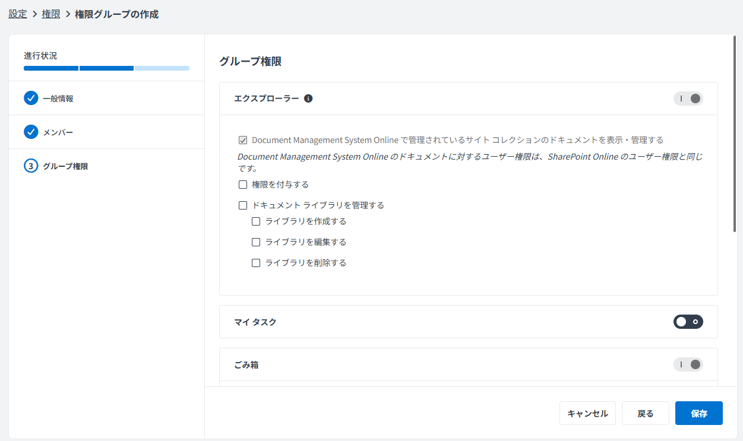Navigate to 権限 via breadcrumb

[x=51, y=14]
